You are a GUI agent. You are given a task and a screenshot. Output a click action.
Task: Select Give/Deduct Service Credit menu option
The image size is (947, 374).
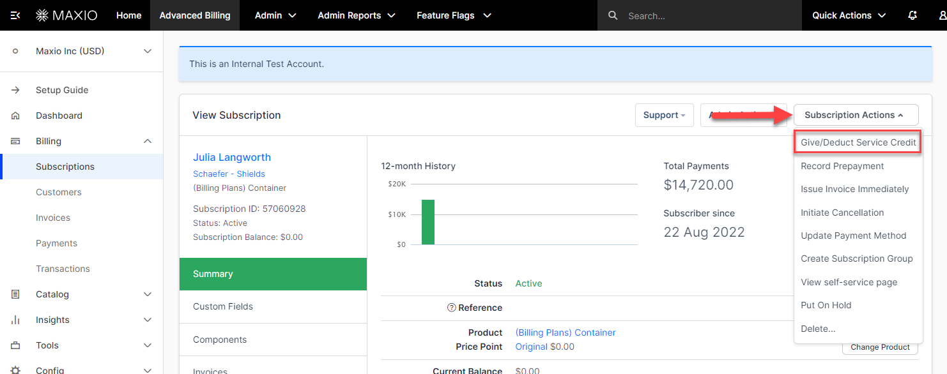[858, 142]
